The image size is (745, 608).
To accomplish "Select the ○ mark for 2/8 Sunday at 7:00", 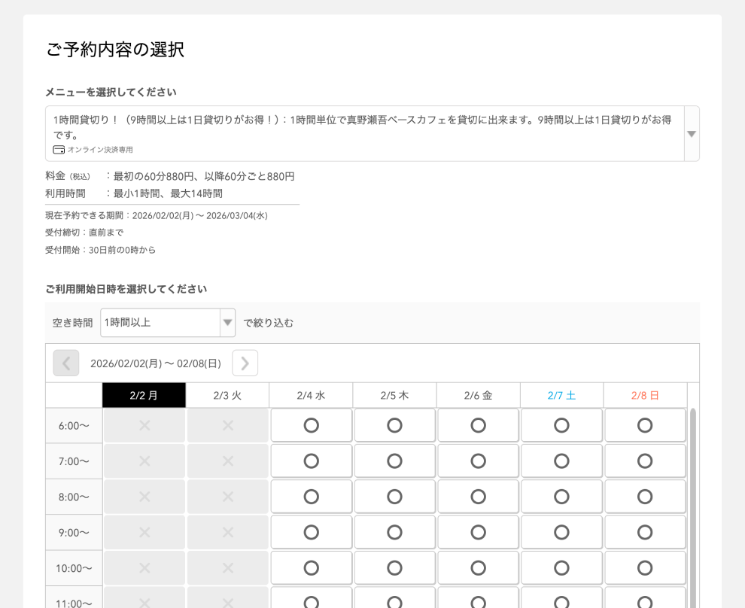I will tap(645, 461).
